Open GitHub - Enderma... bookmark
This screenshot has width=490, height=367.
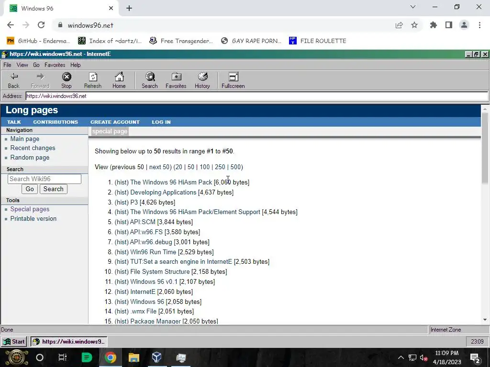[38, 41]
